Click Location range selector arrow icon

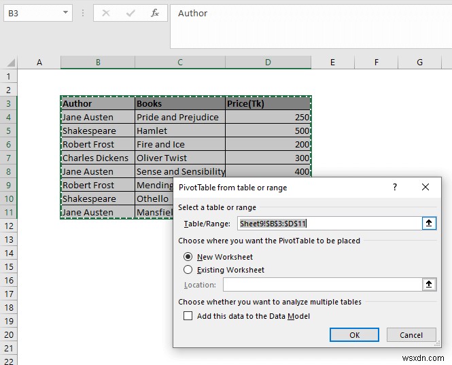click(x=429, y=284)
